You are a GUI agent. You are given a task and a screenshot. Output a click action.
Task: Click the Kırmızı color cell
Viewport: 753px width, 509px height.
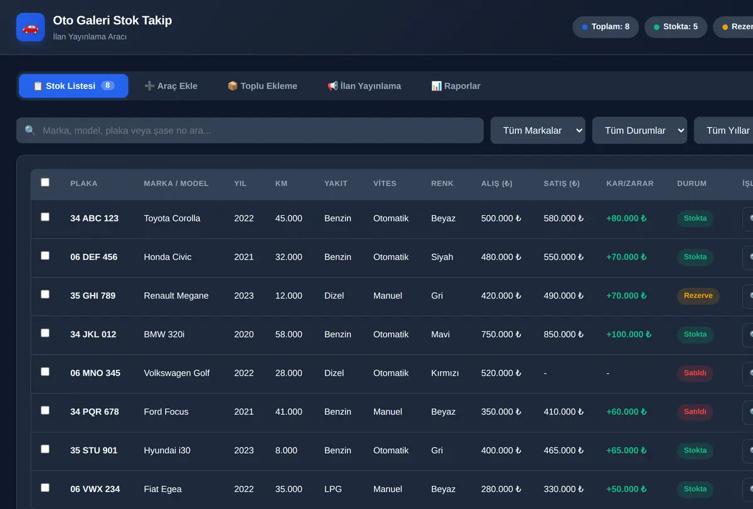(x=445, y=373)
